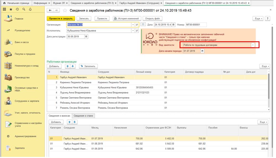Go back with the left arrow button
276x158 pixels.
coord(50,10)
